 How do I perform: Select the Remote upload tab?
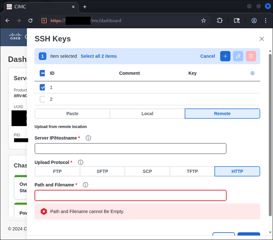(x=222, y=114)
